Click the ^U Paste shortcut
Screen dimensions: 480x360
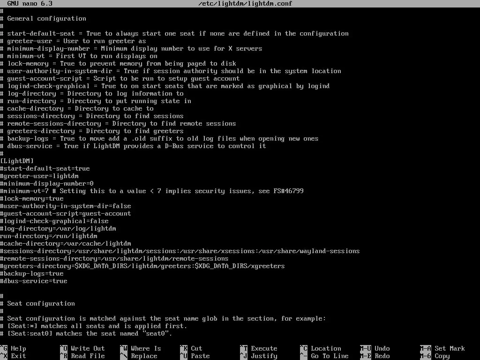click(x=195, y=356)
